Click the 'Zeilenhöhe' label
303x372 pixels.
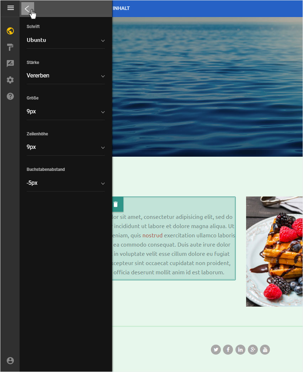37,134
